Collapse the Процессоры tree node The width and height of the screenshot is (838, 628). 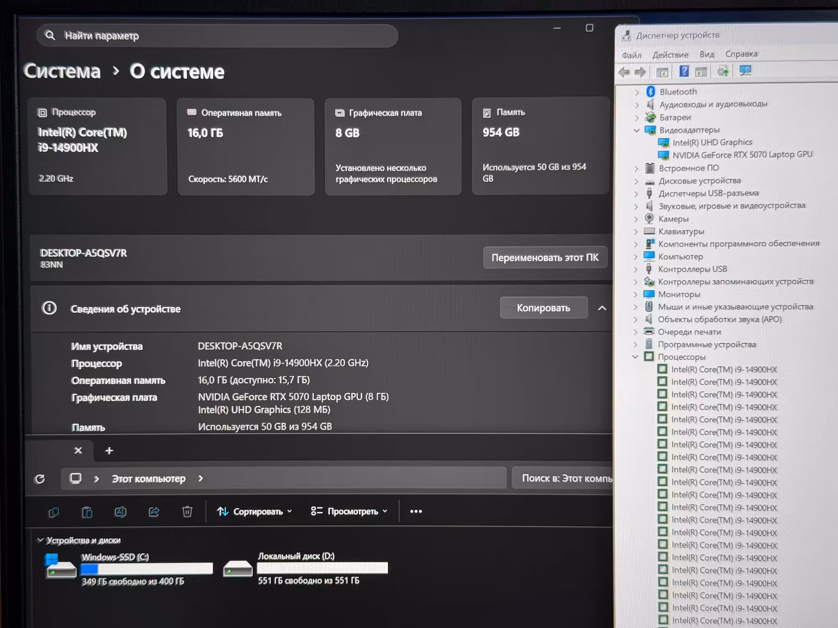[x=635, y=357]
